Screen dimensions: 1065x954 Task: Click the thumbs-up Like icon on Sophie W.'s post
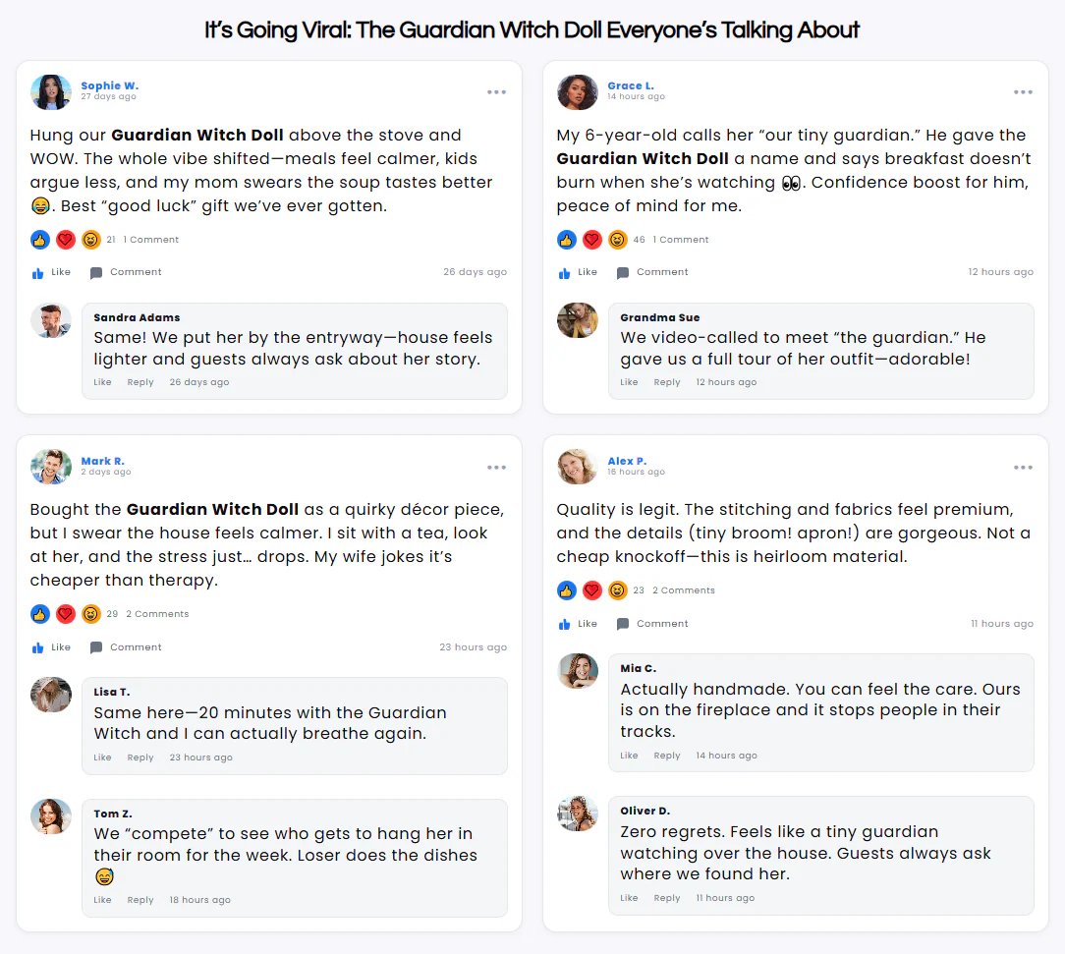coord(38,273)
